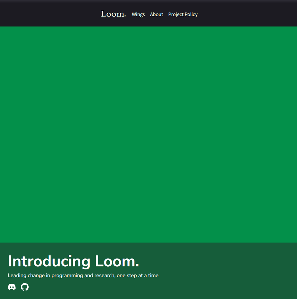The width and height of the screenshot is (297, 299).
Task: Click the thin gray strip above the navbar
Action: pos(148,1)
